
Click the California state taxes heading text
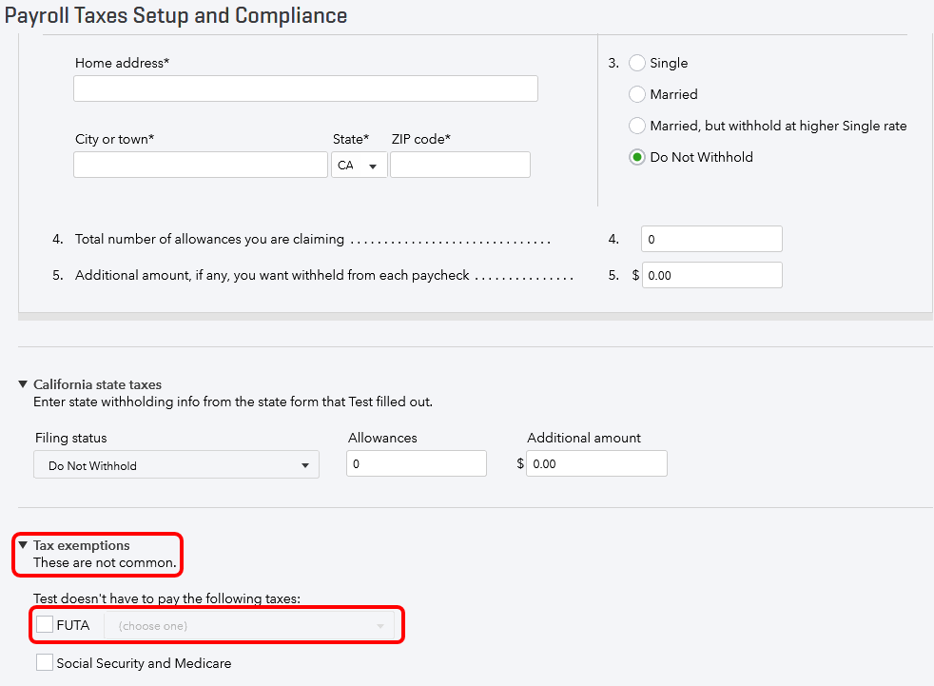click(x=97, y=384)
